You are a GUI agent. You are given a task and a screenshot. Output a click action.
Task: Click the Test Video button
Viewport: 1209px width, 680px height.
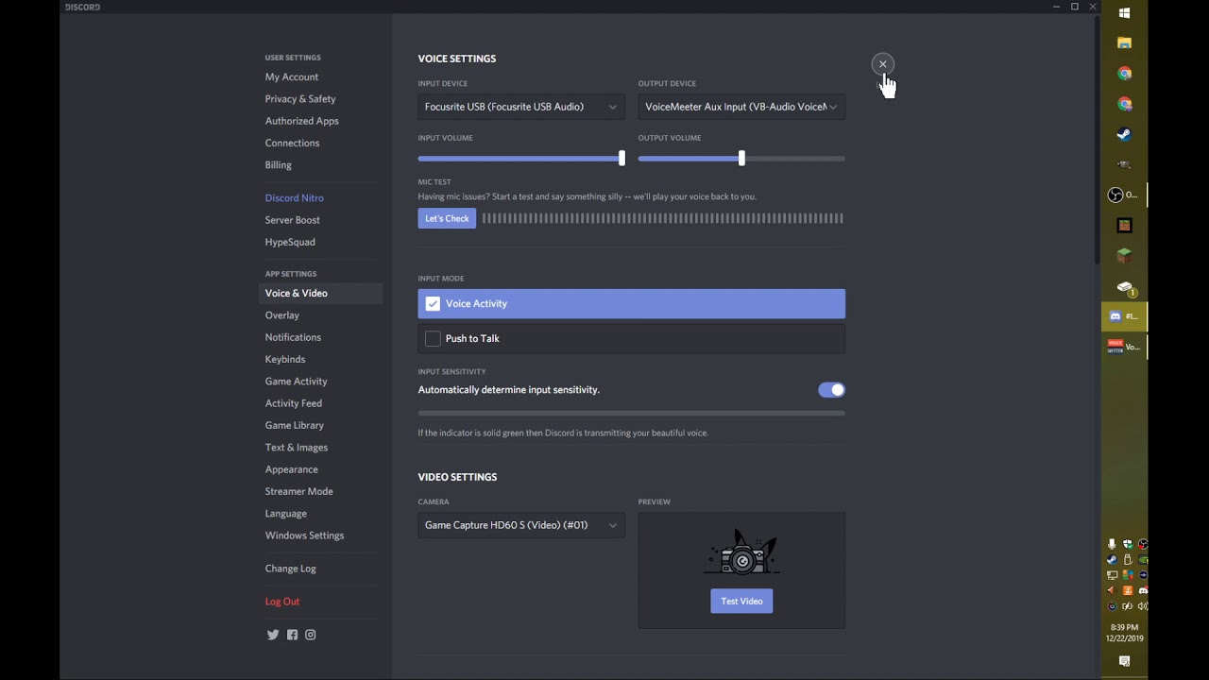tap(741, 601)
